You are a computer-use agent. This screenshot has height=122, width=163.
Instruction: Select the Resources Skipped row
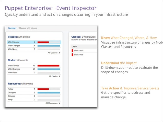pos(34,96)
